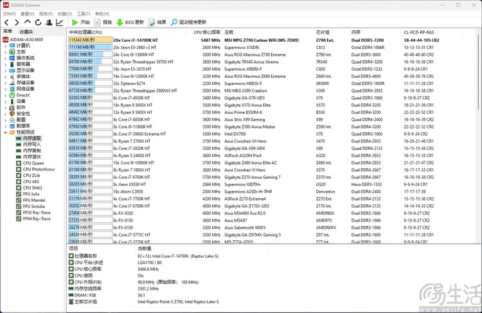Expand the 服务器 tree node
482x313 pixels.
tap(5, 64)
